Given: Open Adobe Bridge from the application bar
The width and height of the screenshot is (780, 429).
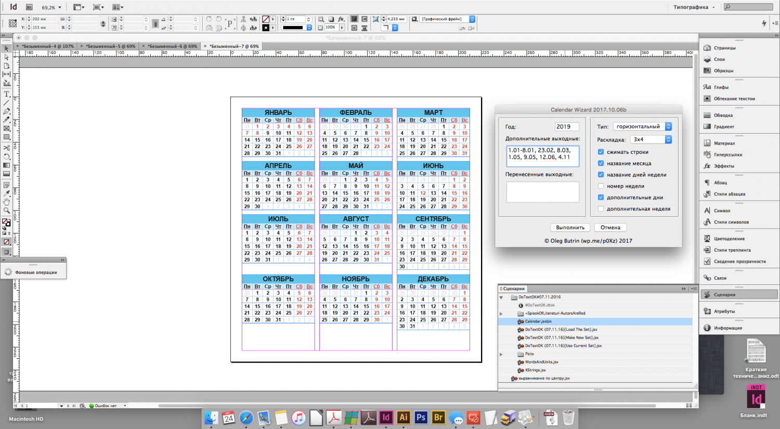Looking at the screenshot, I should 30,7.
